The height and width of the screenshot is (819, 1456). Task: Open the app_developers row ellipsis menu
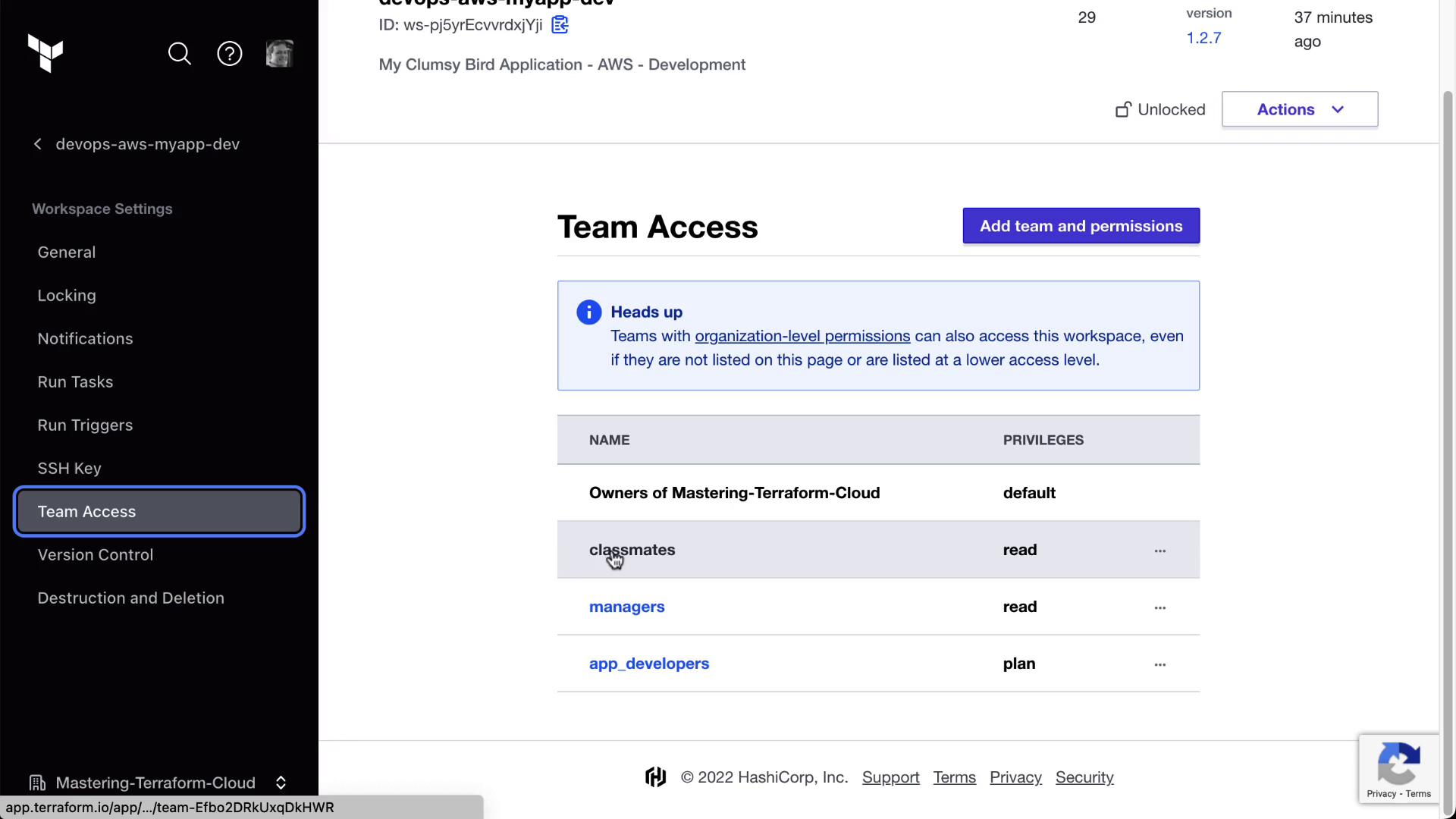1159,664
